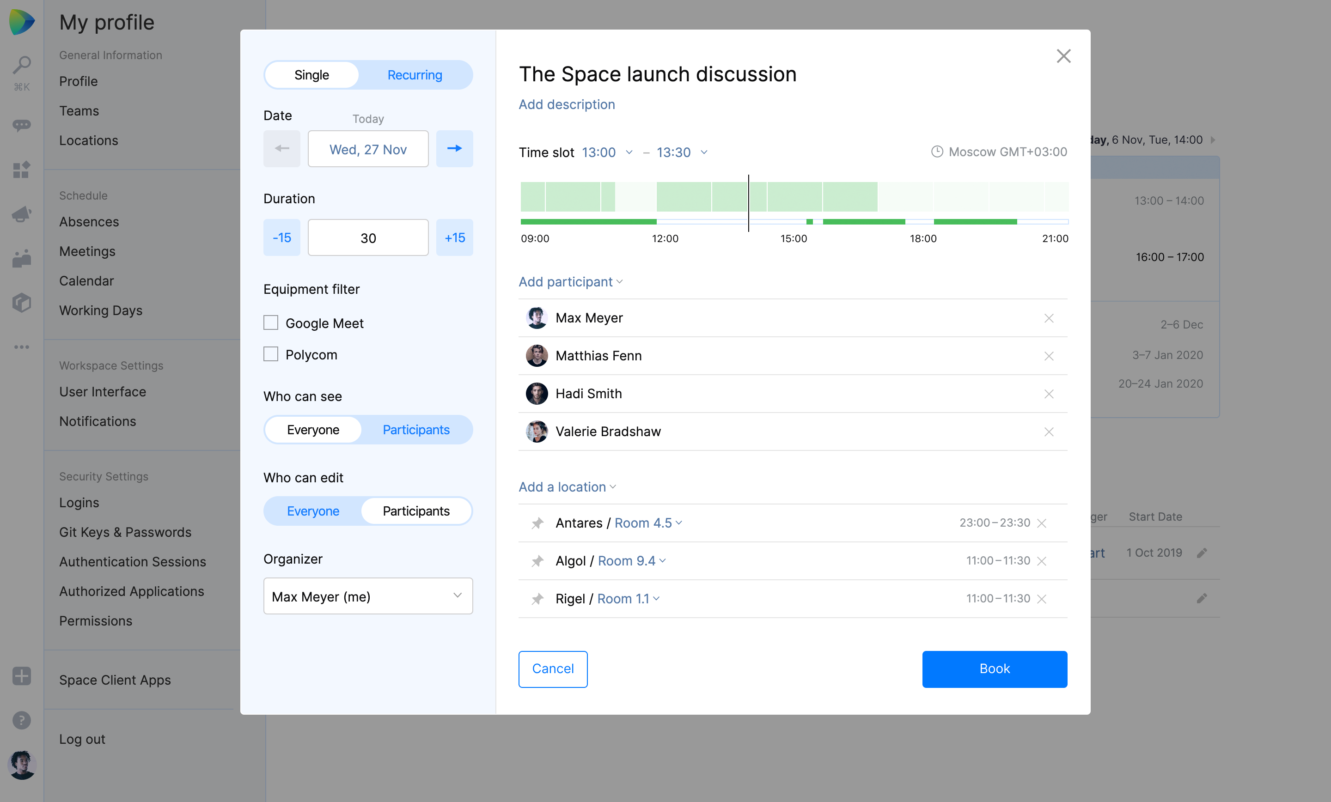Click the availability timeline at 15:00
The width and height of the screenshot is (1331, 802).
tap(794, 197)
